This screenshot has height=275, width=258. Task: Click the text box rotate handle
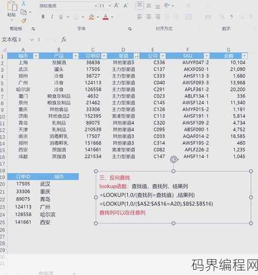(x=174, y=159)
